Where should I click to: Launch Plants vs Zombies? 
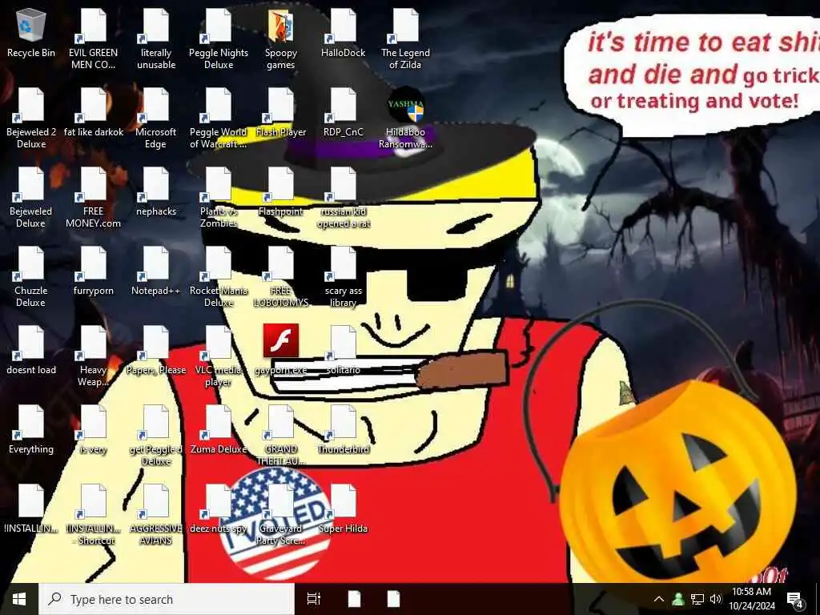coord(219,198)
